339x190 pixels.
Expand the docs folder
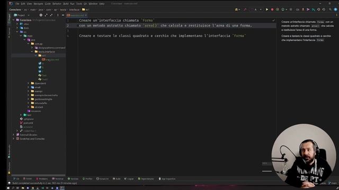(17, 28)
